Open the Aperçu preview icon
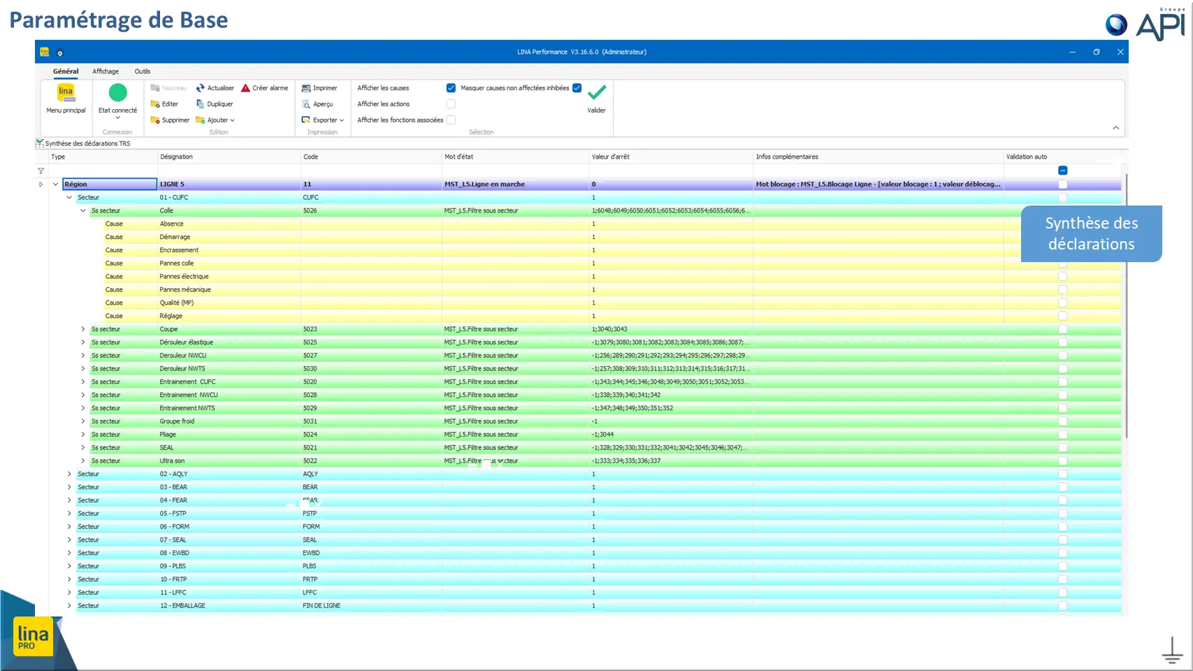The image size is (1193, 671). click(306, 104)
